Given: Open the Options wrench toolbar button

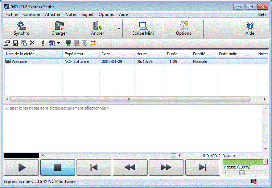Looking at the screenshot, I should [x=184, y=29].
